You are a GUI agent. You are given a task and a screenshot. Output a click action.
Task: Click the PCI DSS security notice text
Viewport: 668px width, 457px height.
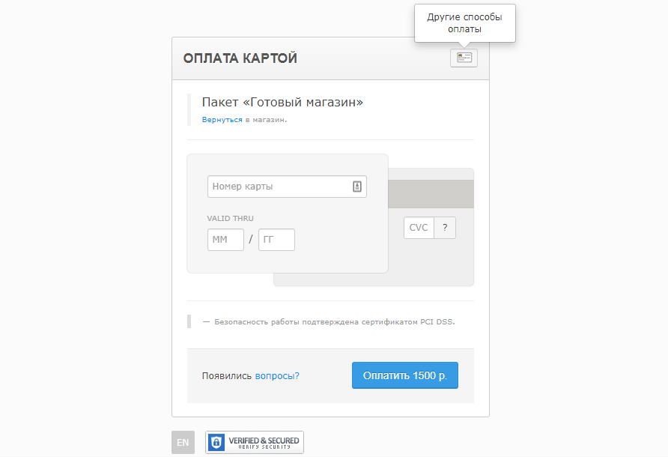(x=334, y=322)
